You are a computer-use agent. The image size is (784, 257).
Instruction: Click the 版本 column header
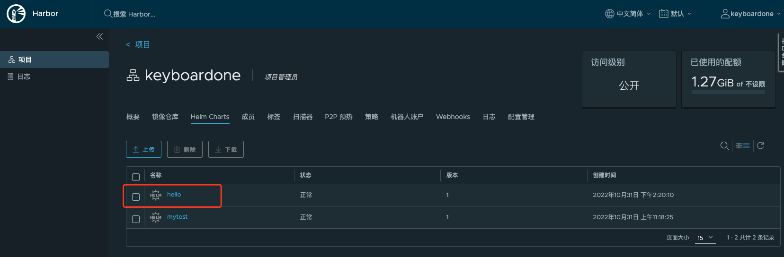point(452,175)
